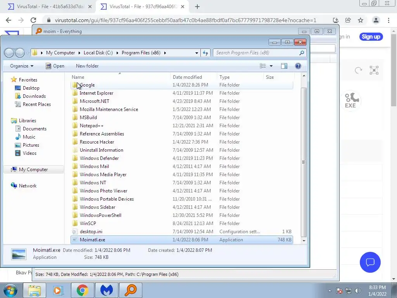Click the Explorer forward navigation button
Image resolution: width=397 pixels, height=298 pixels.
(20, 53)
